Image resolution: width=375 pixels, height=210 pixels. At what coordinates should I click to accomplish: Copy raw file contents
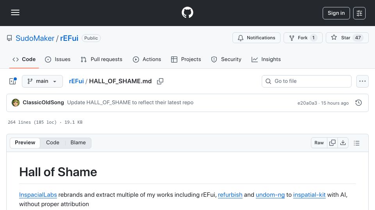(332, 143)
